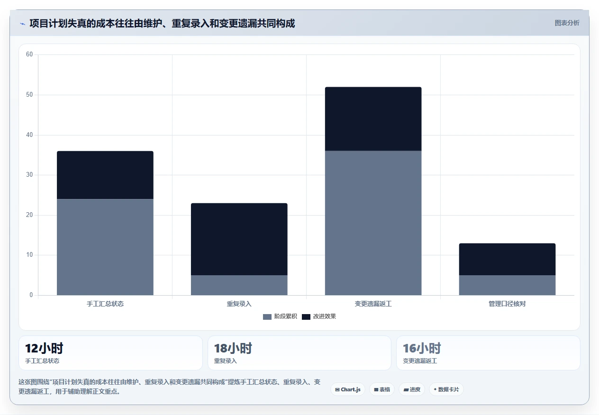Click the 手工汇总状态 x-axis label

(x=105, y=304)
